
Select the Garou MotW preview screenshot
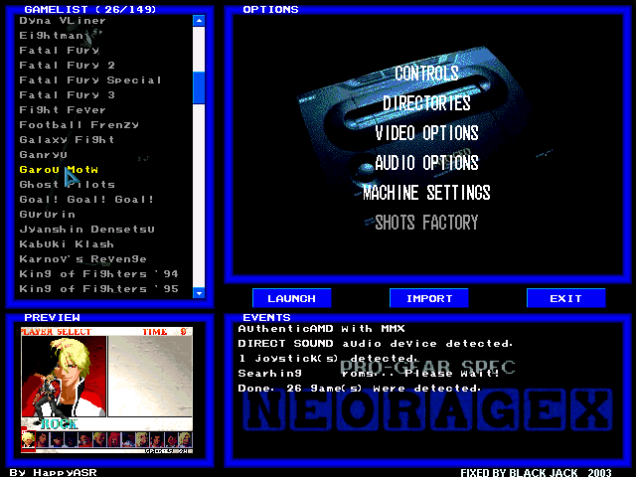tap(106, 391)
